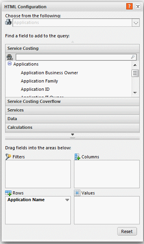144x244 pixels.
Task: Select the Applications tree item label
Action: coord(26,64)
